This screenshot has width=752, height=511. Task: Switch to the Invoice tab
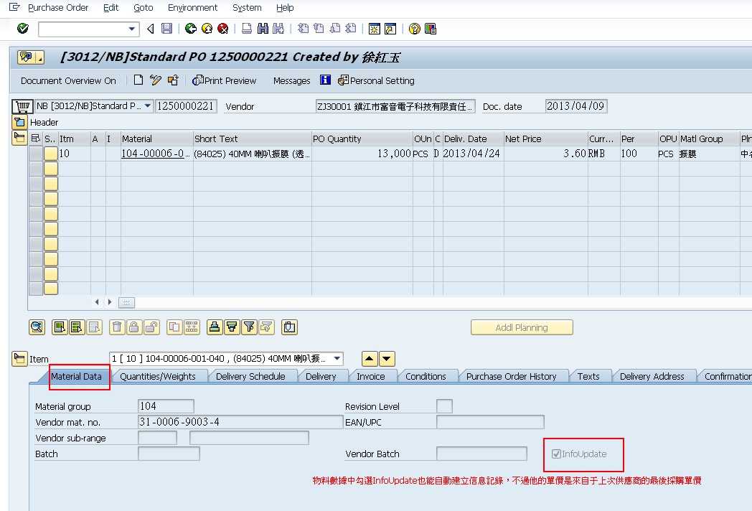371,377
